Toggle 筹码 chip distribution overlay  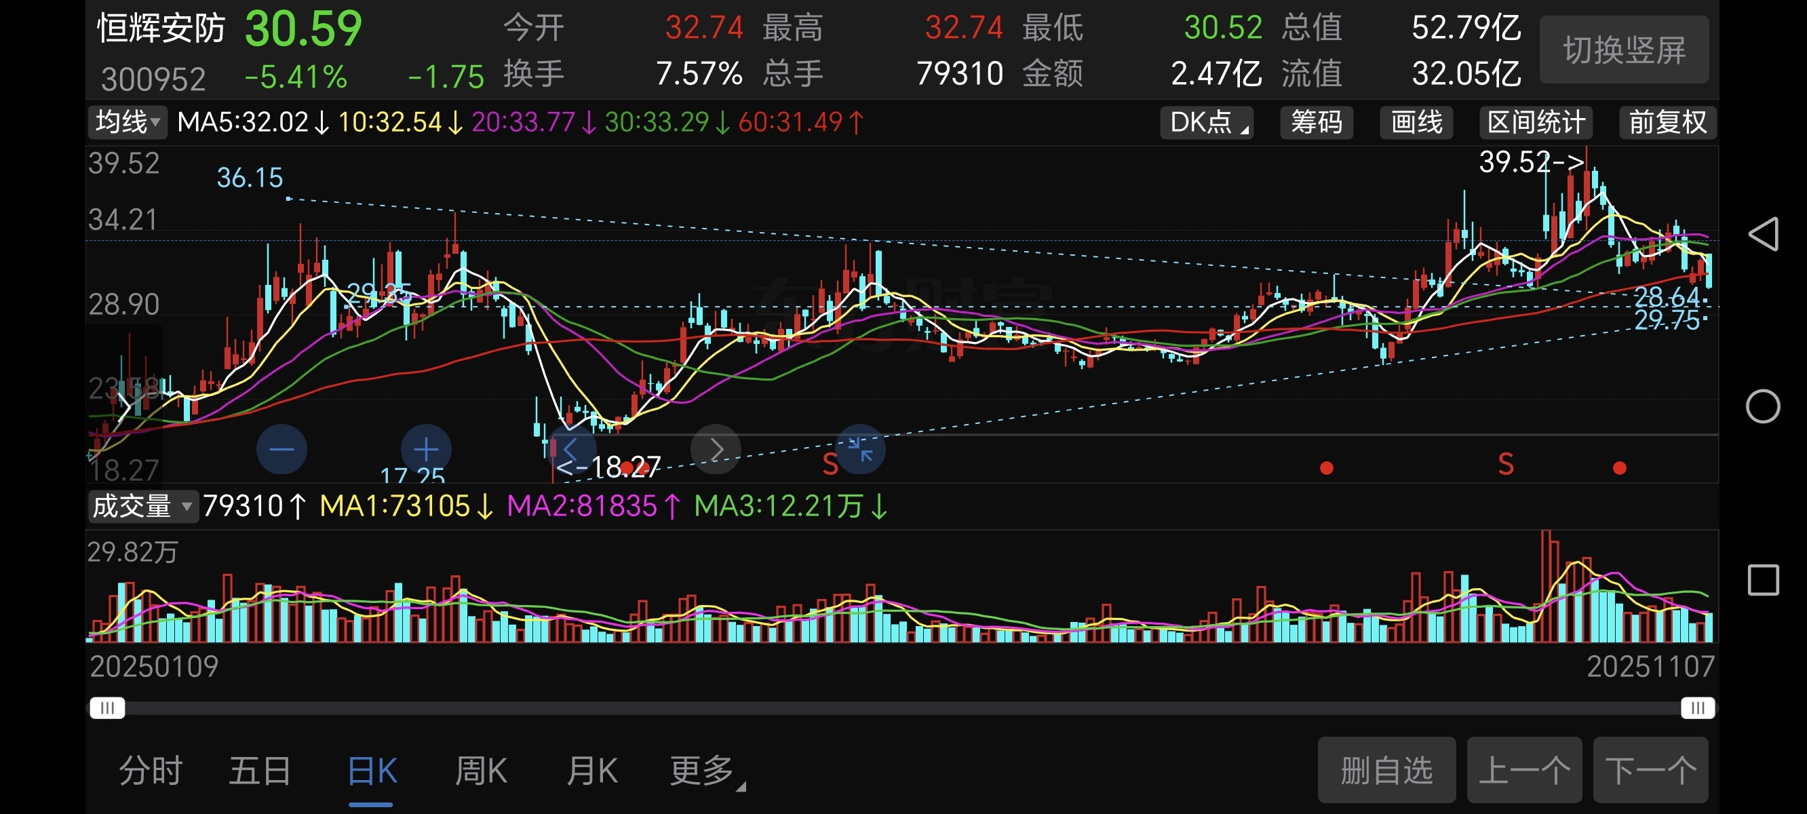coord(1316,123)
